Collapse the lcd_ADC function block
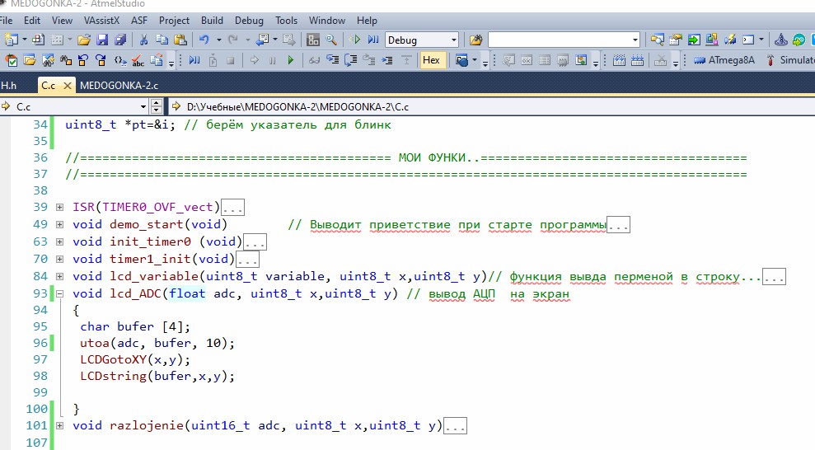Screen dimensions: 815x450 pyautogui.click(x=59, y=294)
